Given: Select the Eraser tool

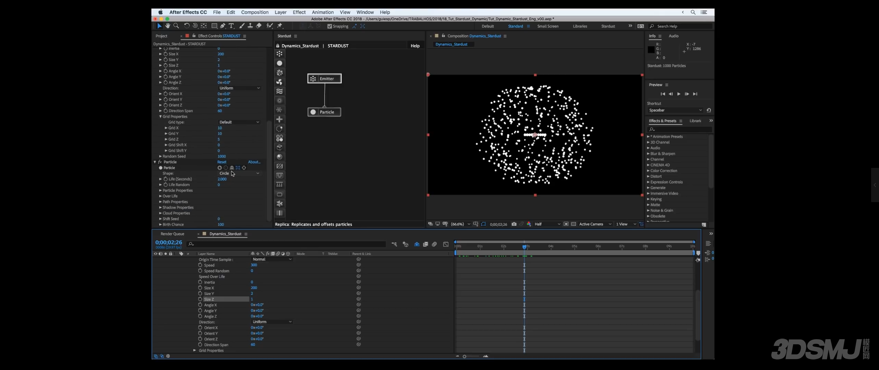Looking at the screenshot, I should pos(259,26).
